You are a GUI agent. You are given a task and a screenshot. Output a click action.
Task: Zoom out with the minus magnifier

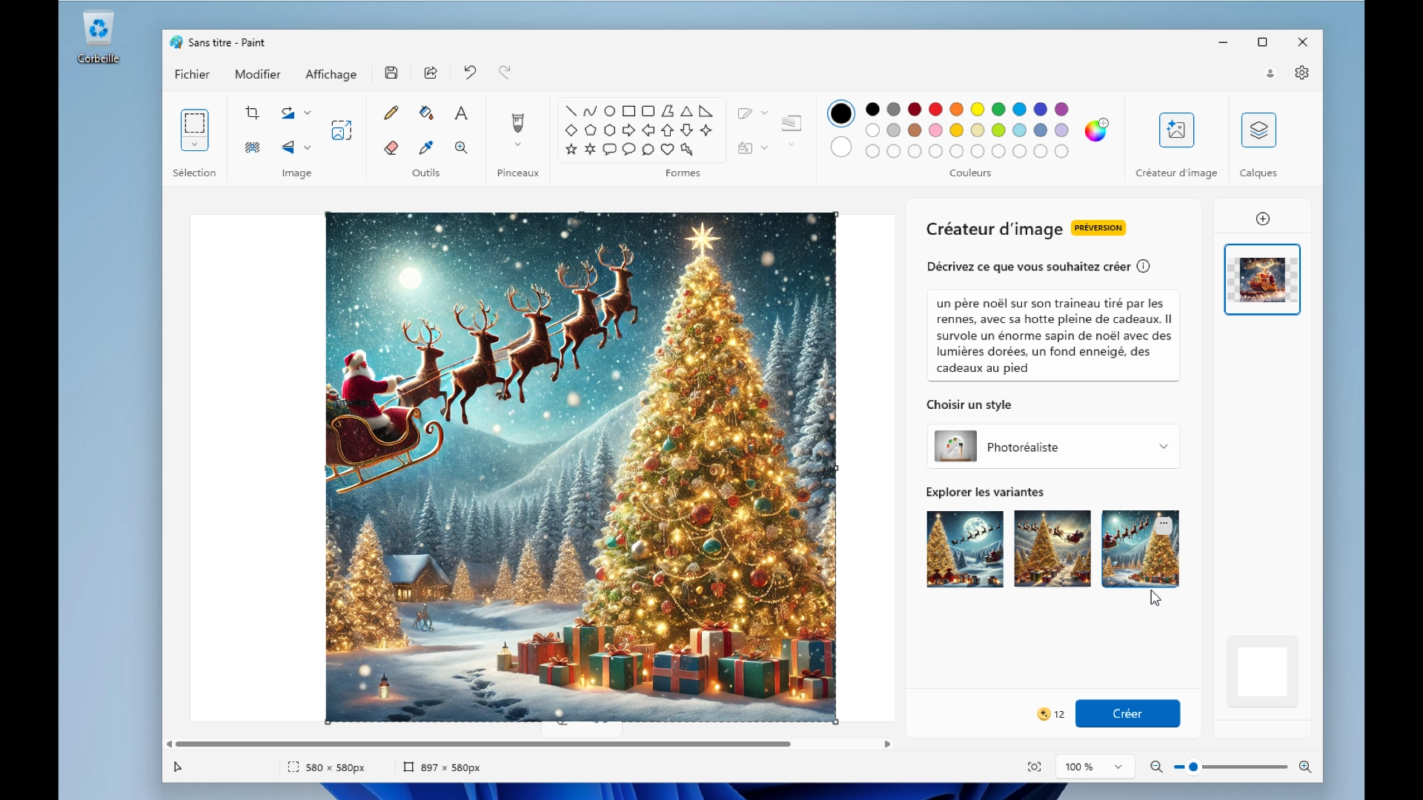pos(1156,767)
